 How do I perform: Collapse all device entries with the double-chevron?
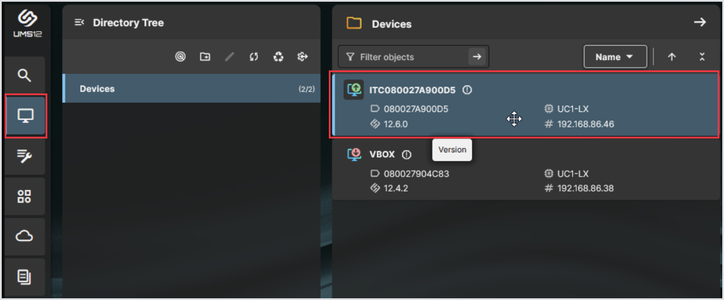click(702, 57)
